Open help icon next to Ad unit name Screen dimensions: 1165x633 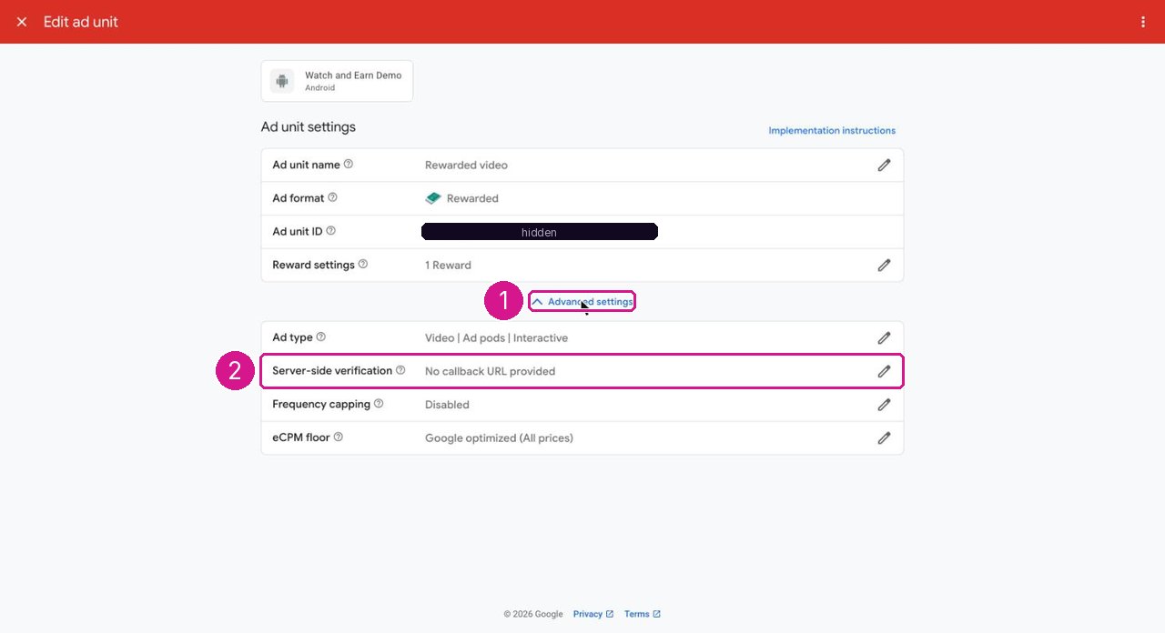pos(349,165)
